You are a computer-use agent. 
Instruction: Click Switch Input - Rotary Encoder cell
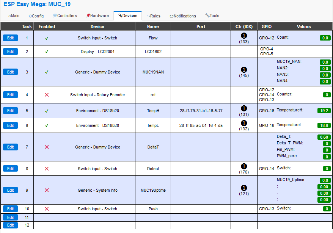tap(97, 95)
